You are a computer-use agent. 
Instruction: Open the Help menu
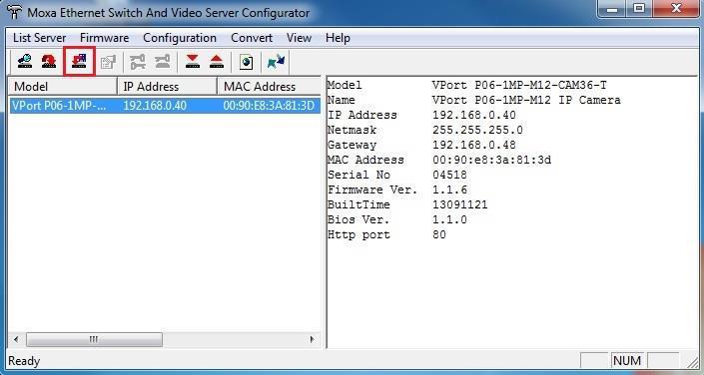pyautogui.click(x=338, y=38)
